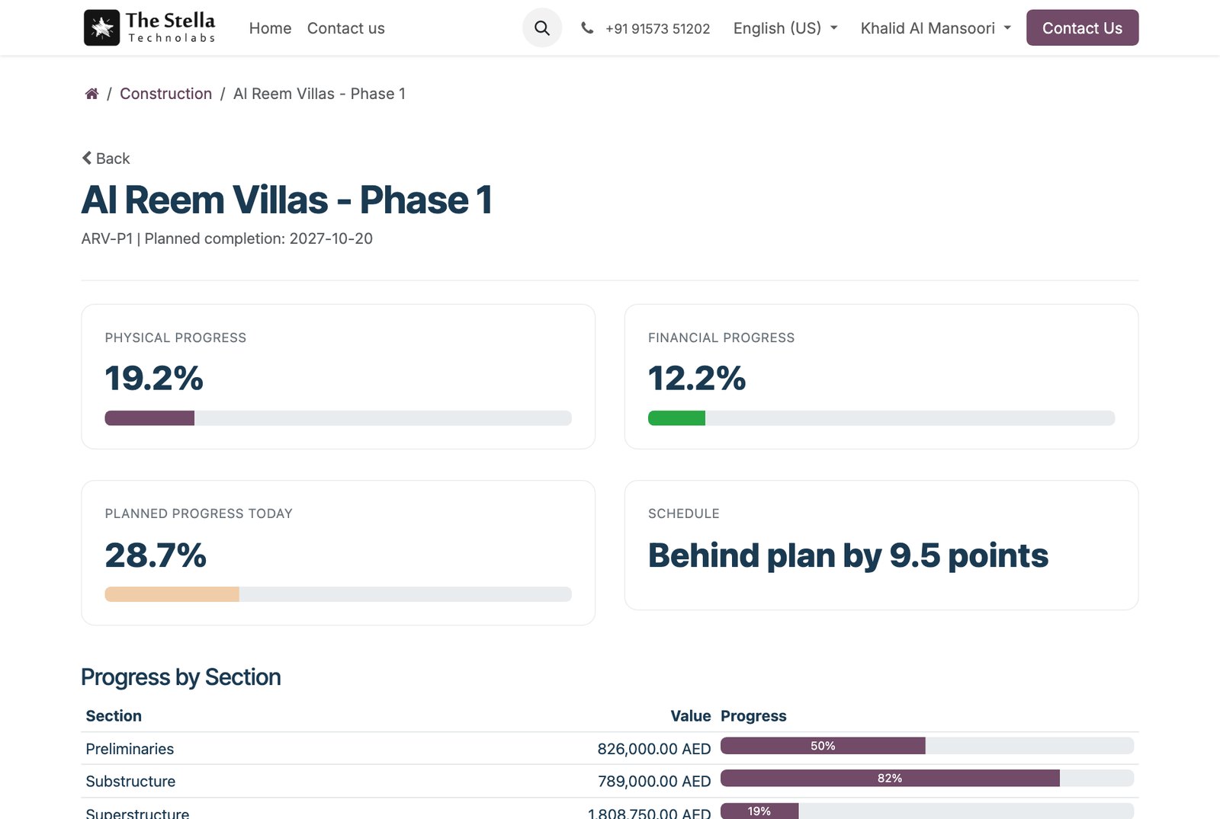Click the Al Reem Villas breadcrumb text
The width and height of the screenshot is (1220, 819).
coord(319,94)
